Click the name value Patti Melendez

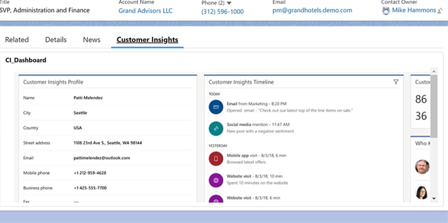pyautogui.click(x=88, y=98)
